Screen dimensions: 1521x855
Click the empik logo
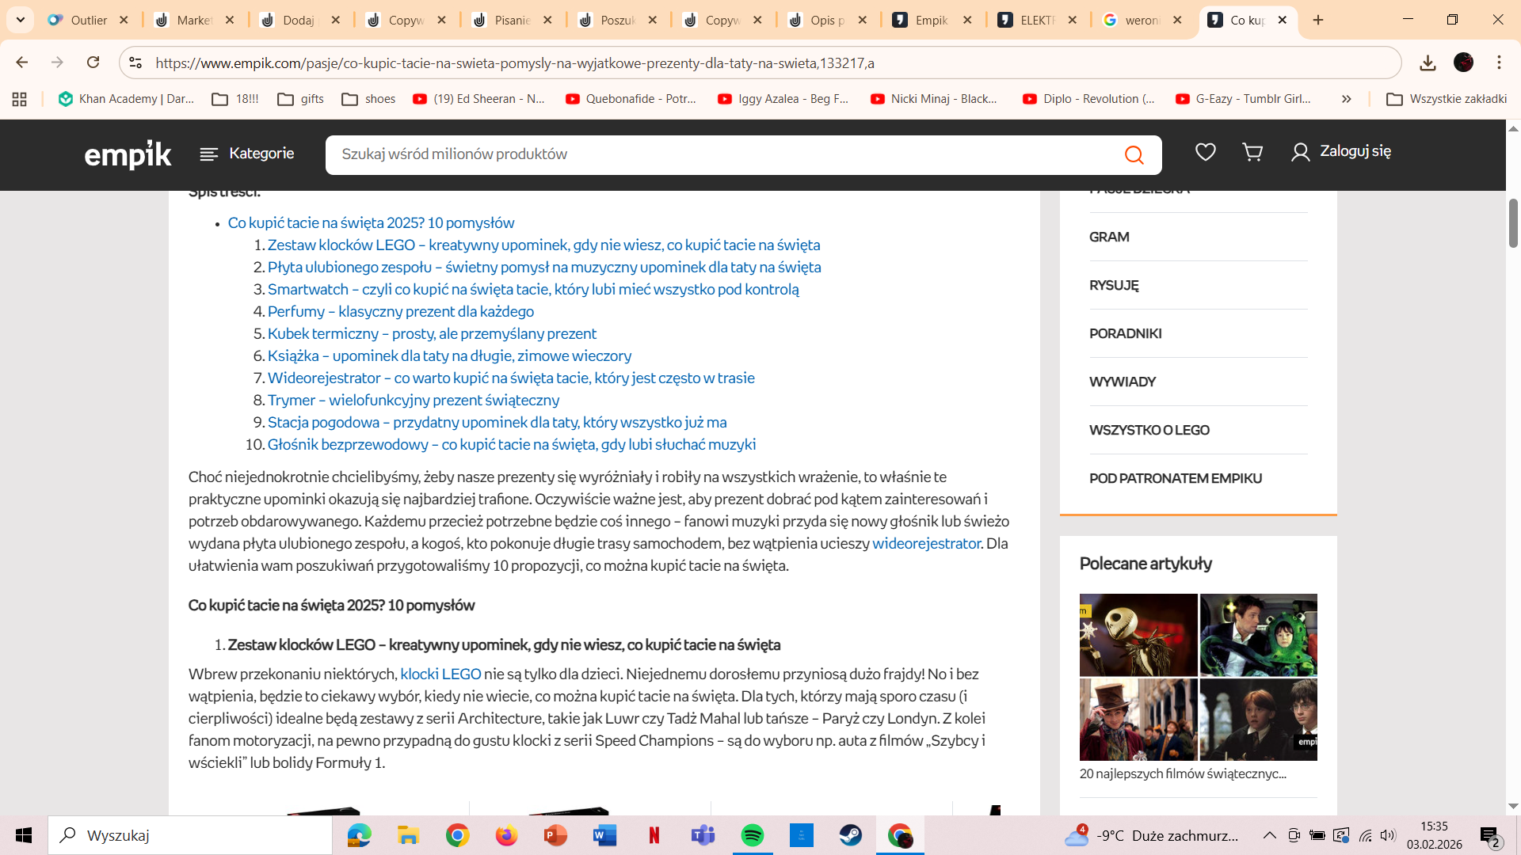pos(128,154)
